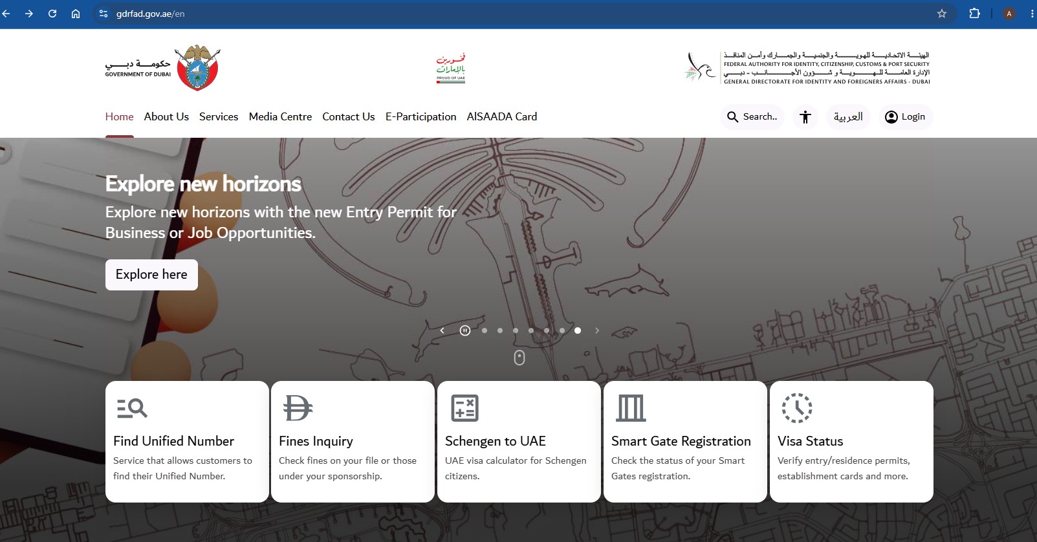Open the Smart Gate Registration title link
Image resolution: width=1037 pixels, height=542 pixels.
[681, 441]
